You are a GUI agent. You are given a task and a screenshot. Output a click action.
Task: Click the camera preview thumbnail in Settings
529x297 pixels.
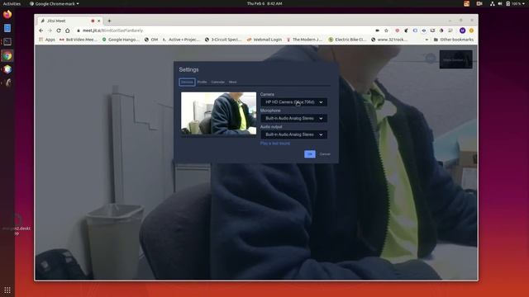pyautogui.click(x=218, y=113)
